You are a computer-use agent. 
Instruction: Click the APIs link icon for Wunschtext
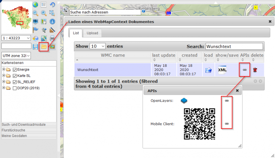tap(245, 70)
